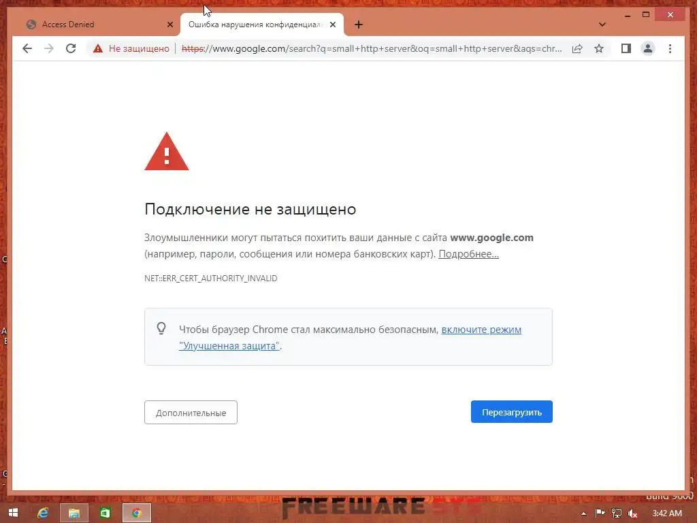Open a new tab with plus button
This screenshot has width=697, height=523.
[x=359, y=25]
